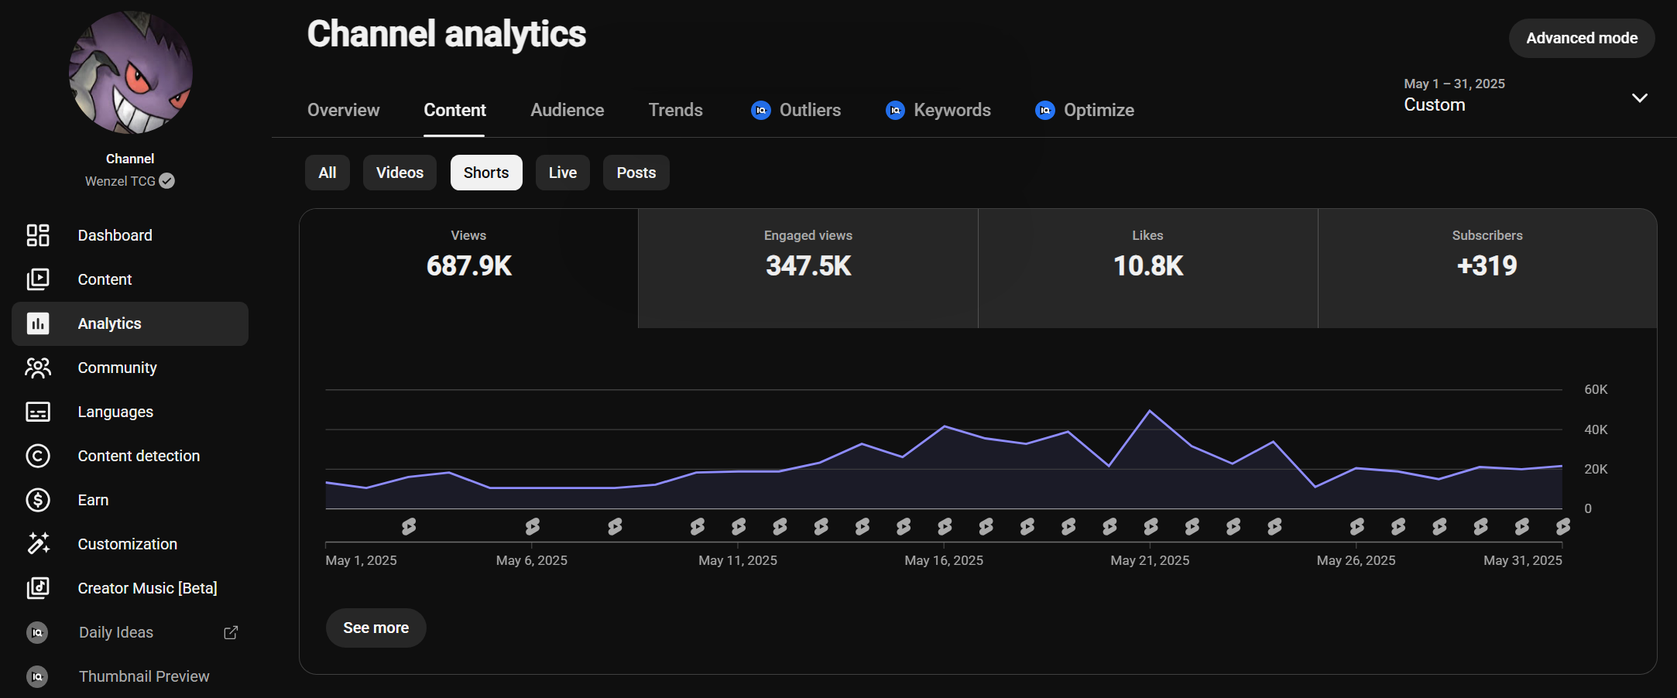This screenshot has height=698, width=1677.
Task: Open the Customization magic wand icon
Action: pos(38,544)
